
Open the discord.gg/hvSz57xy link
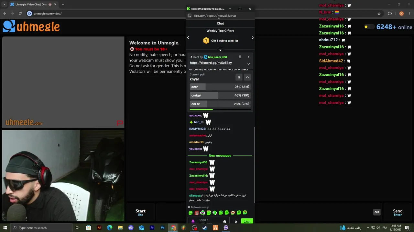[211, 63]
